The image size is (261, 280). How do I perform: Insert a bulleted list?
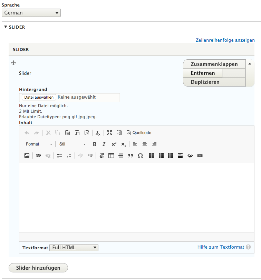[x=59, y=156]
